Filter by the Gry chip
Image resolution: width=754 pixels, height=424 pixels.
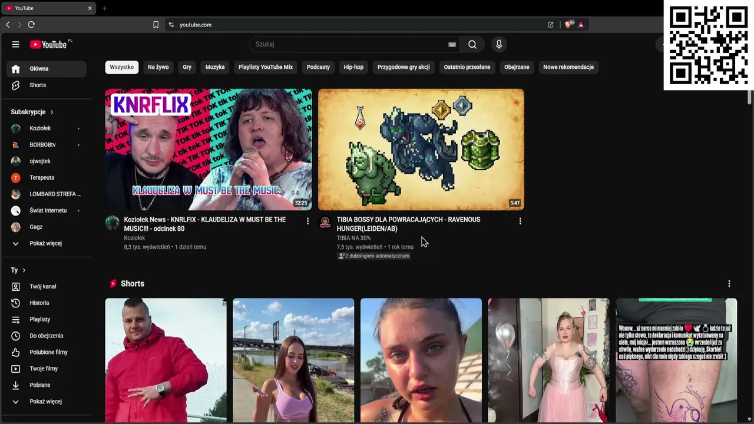[187, 67]
